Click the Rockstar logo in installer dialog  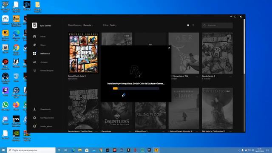click(136, 72)
